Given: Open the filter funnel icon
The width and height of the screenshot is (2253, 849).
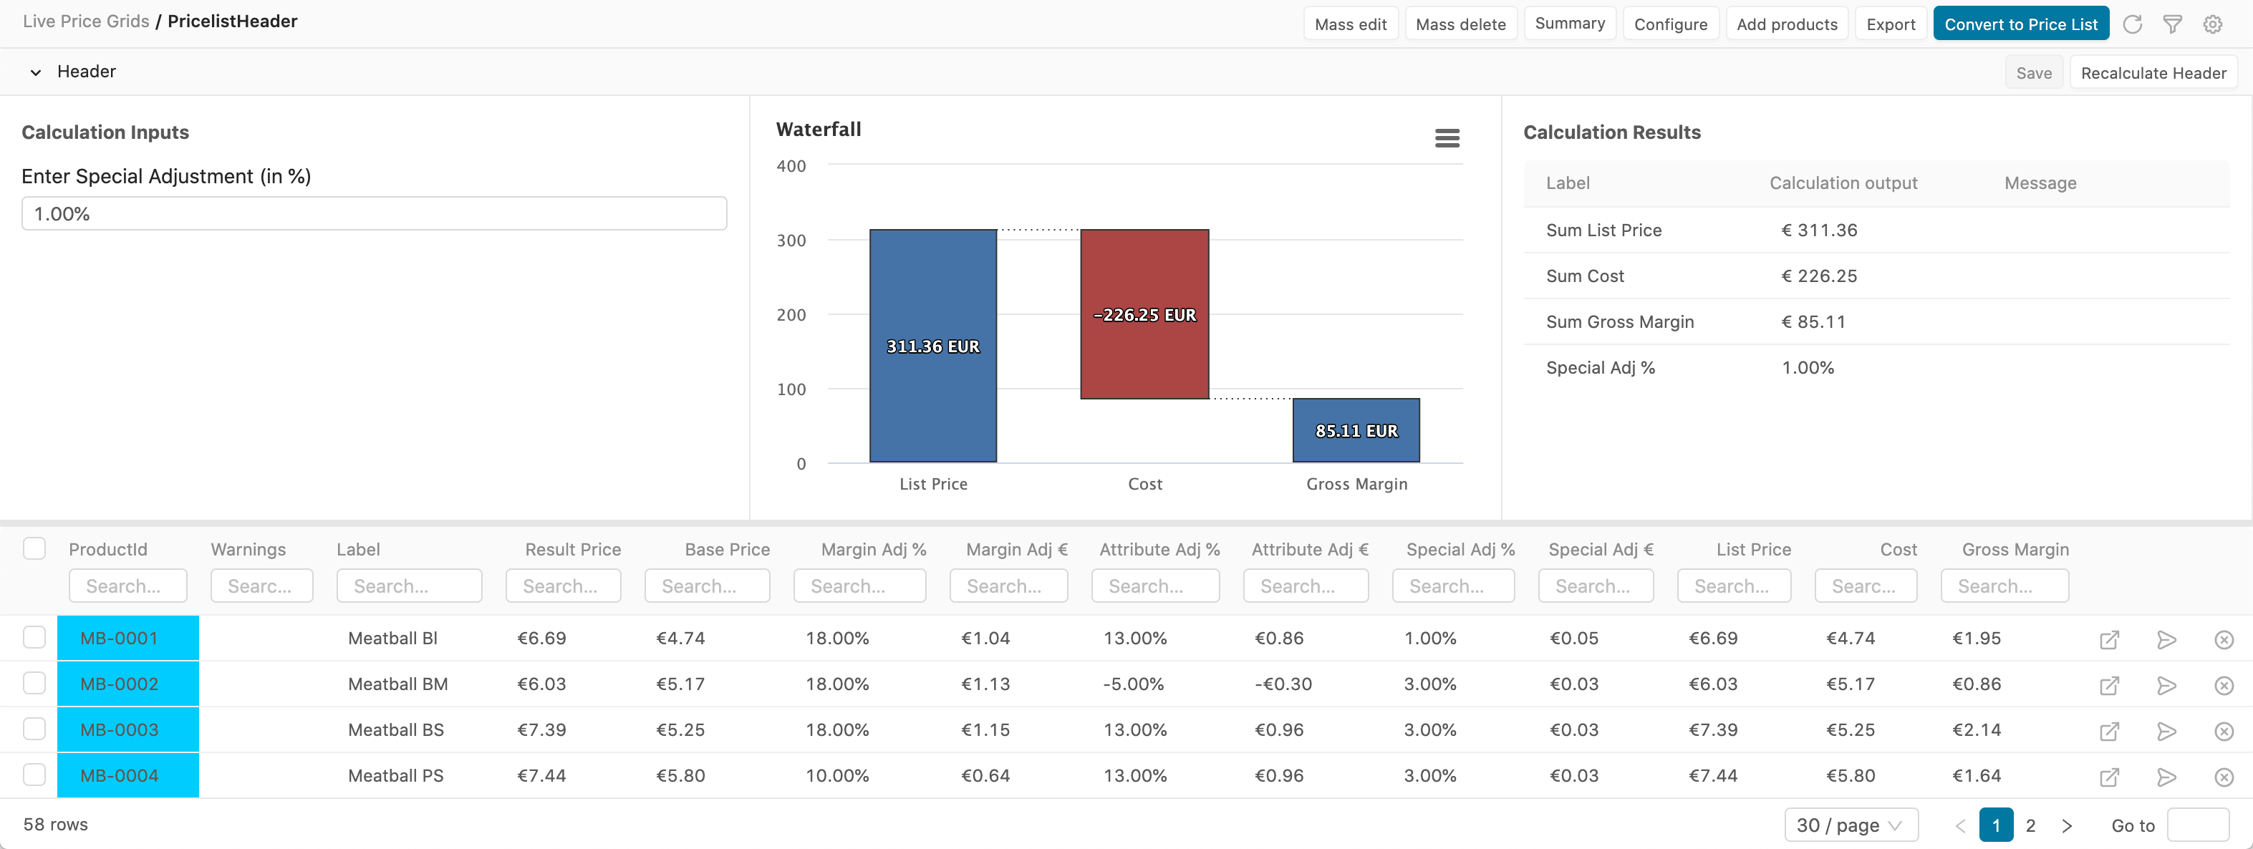Looking at the screenshot, I should (2173, 24).
